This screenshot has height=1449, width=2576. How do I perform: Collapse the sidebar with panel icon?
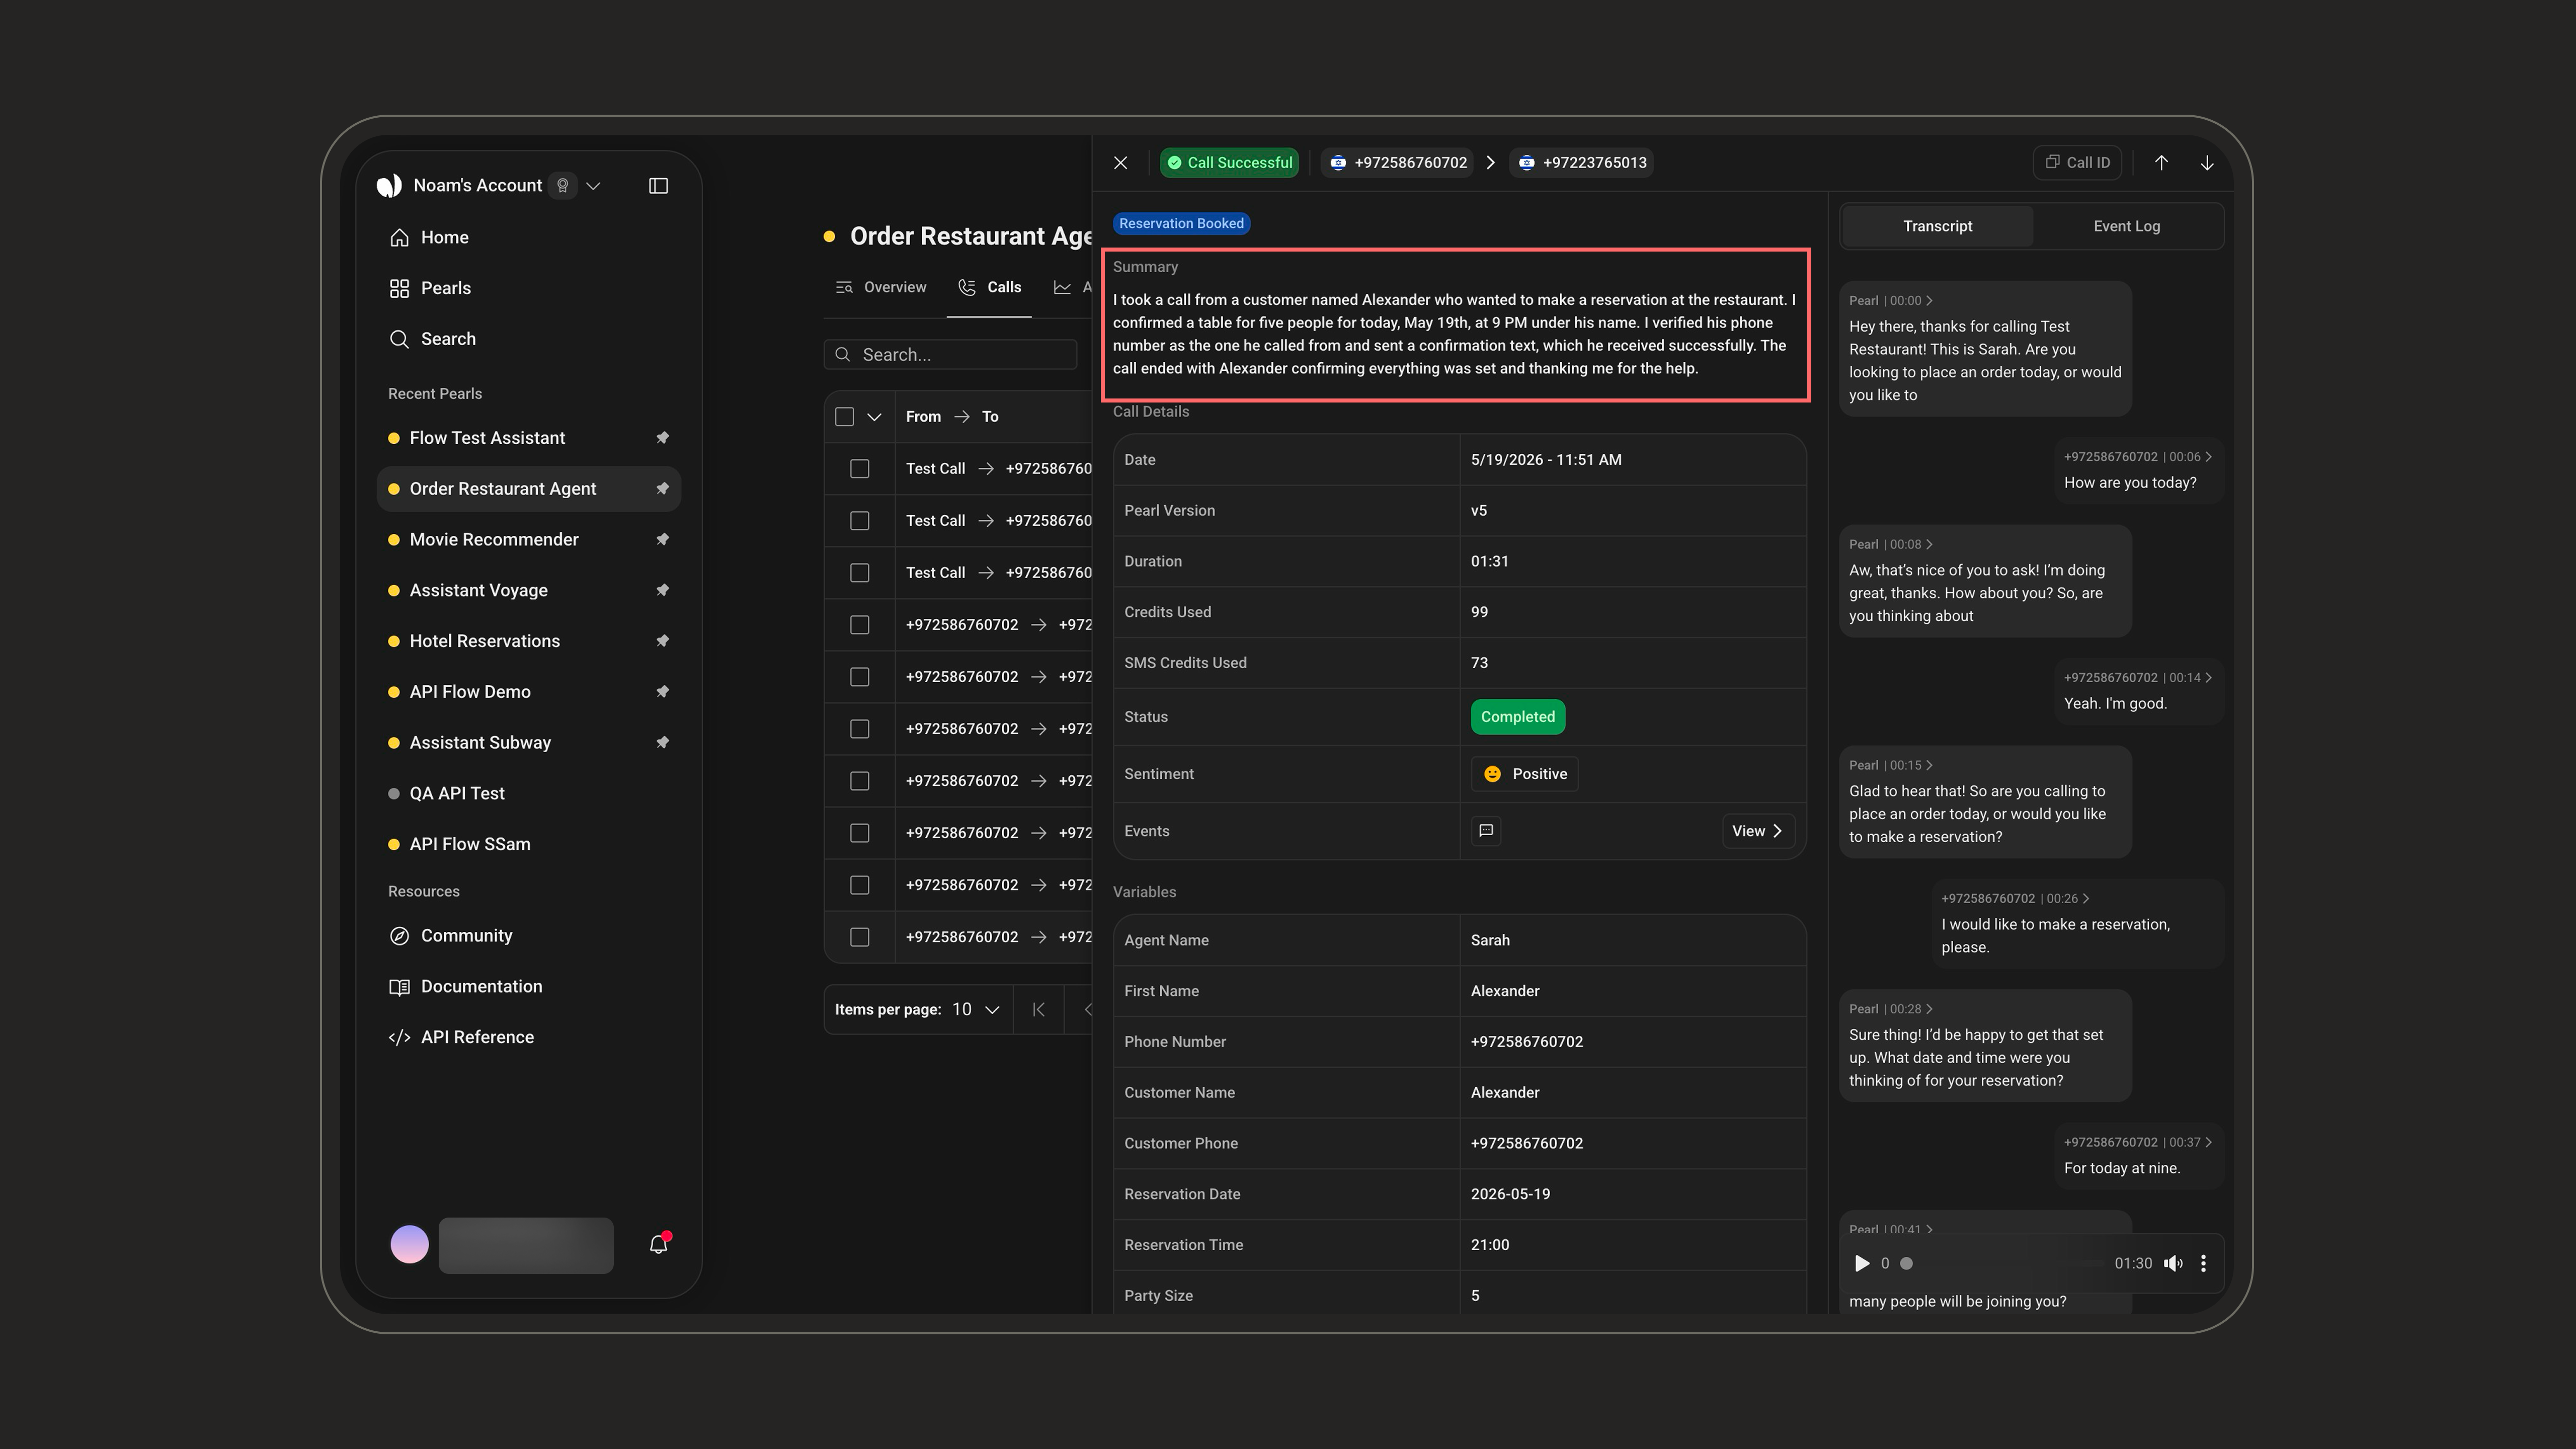pyautogui.click(x=658, y=186)
